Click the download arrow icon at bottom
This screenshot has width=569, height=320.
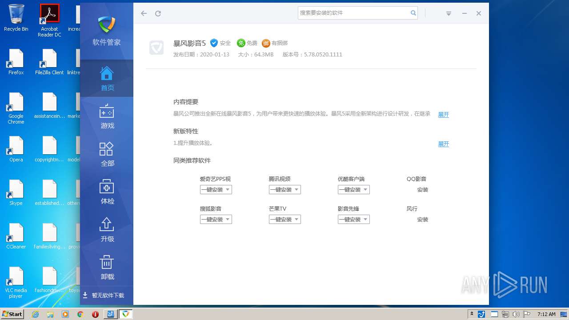click(x=85, y=295)
